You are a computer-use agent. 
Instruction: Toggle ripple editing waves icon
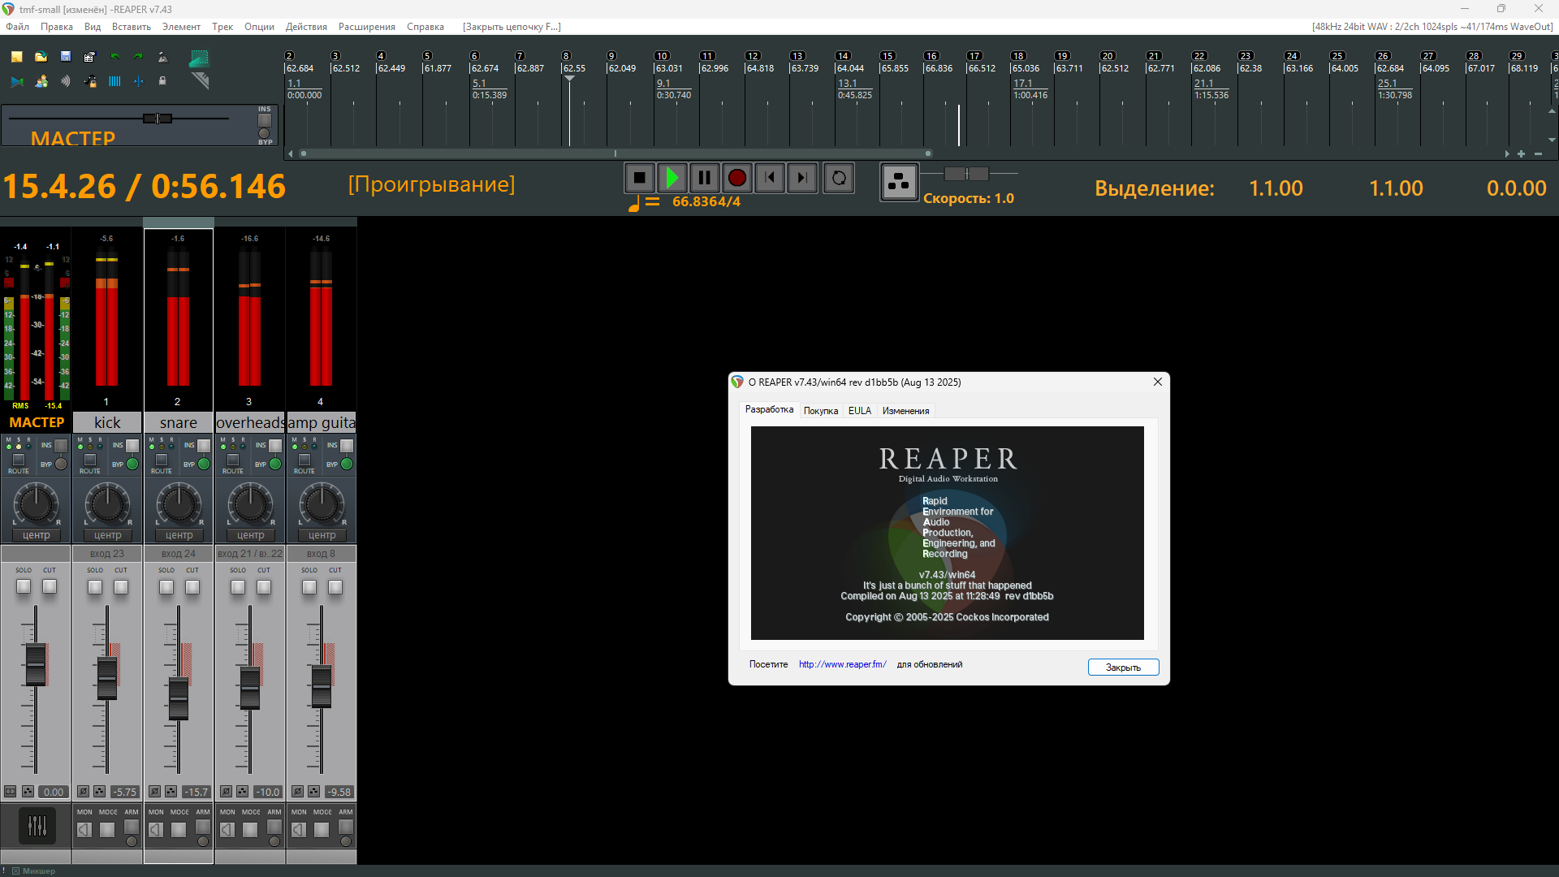coord(66,81)
